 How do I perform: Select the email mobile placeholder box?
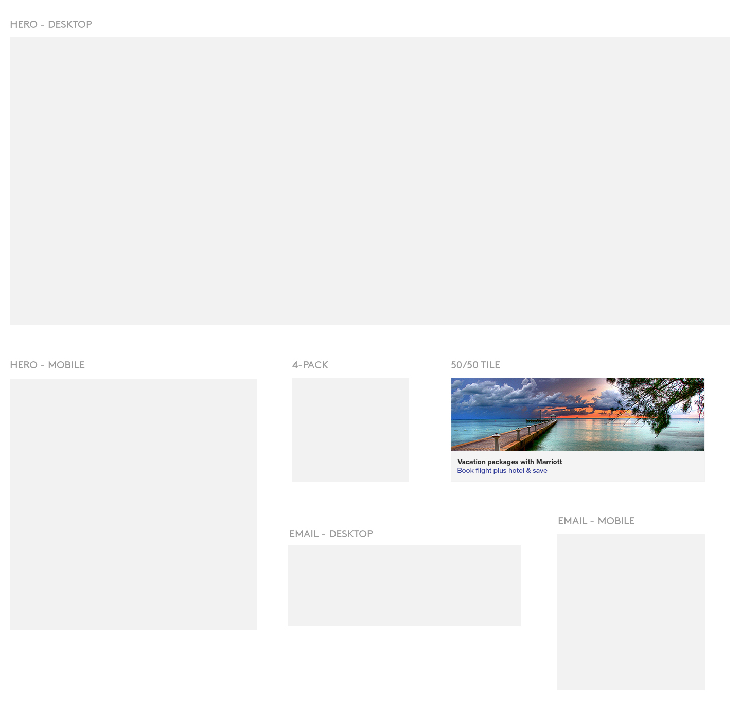[630, 611]
